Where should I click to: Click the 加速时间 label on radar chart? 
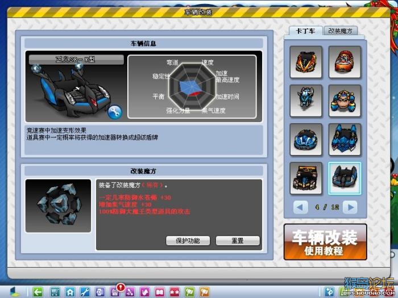pos(227,96)
